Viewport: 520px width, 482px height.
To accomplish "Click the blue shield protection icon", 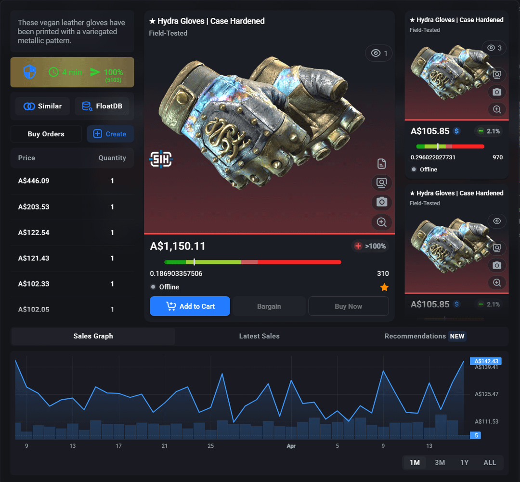I will [x=30, y=72].
